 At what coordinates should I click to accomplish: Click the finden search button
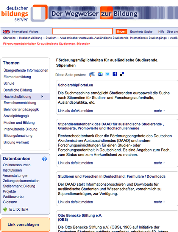click(121, 32)
